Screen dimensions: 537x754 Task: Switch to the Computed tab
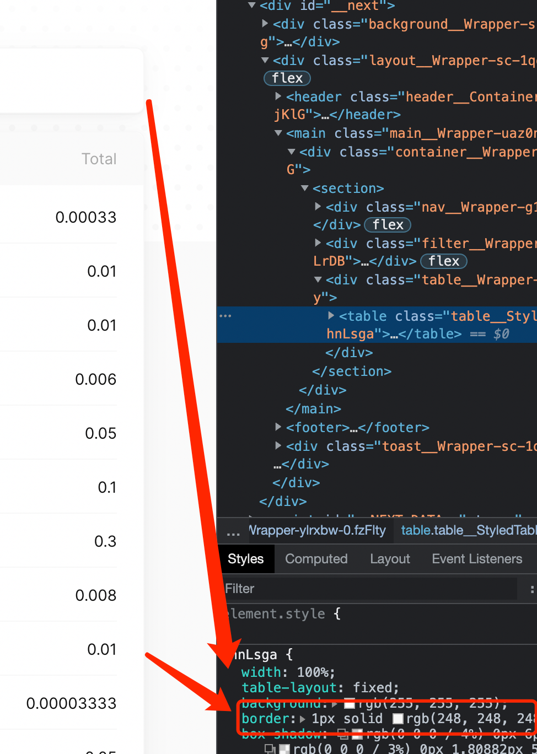pyautogui.click(x=316, y=559)
